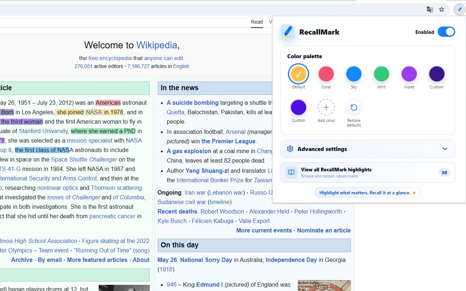Pick the Sky blue color swatch
466x291 pixels.
[354, 74]
